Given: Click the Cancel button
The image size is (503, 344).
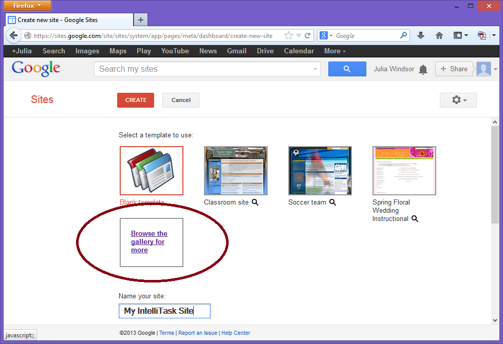Looking at the screenshot, I should point(181,100).
